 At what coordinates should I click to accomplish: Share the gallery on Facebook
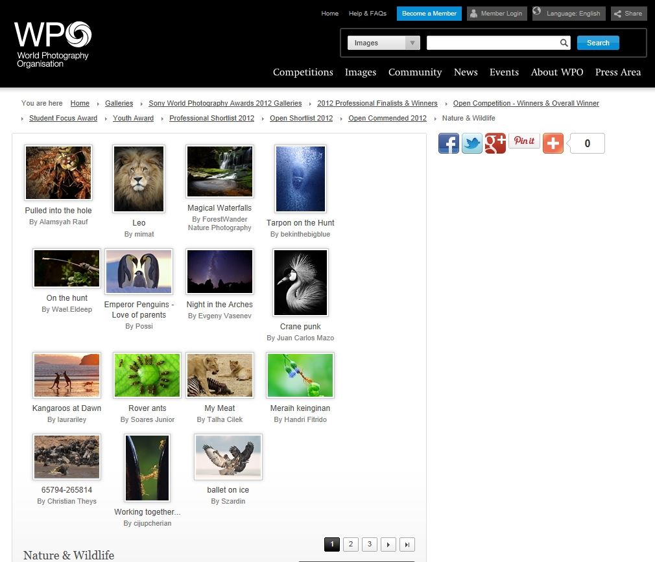click(x=448, y=143)
